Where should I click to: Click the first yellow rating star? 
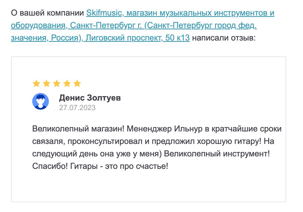click(36, 84)
